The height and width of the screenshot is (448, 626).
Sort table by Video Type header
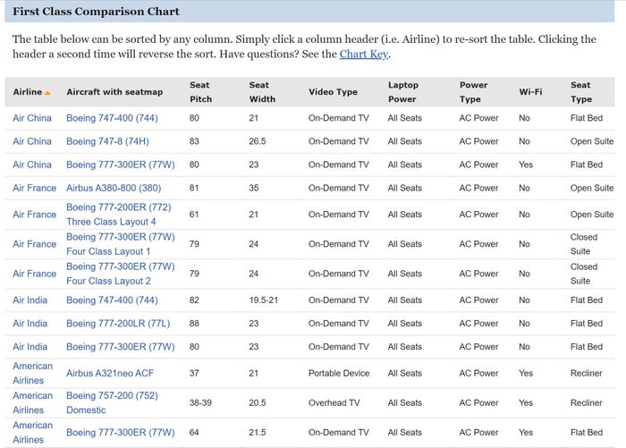click(333, 92)
